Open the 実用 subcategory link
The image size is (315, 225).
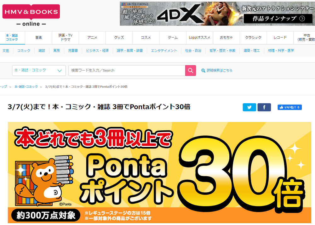(x=56, y=51)
